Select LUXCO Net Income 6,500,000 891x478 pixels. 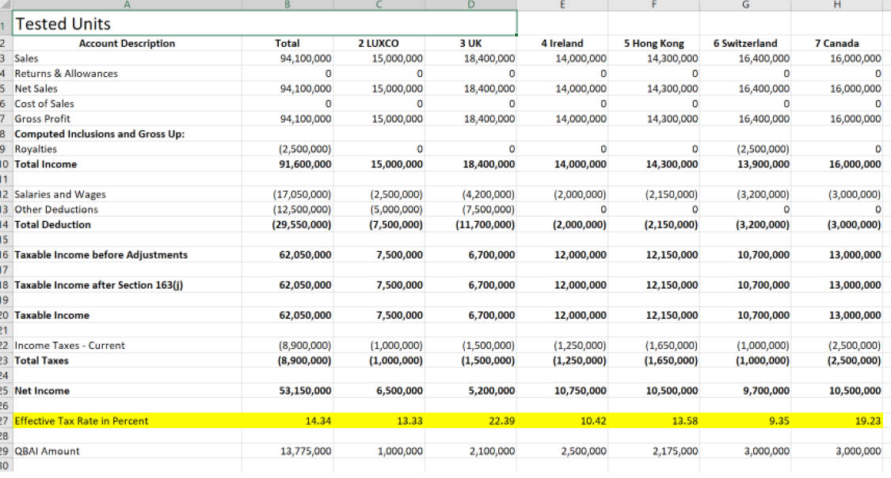point(379,390)
